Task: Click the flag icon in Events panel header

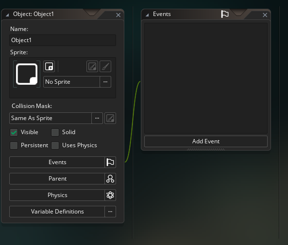Action: [225, 14]
